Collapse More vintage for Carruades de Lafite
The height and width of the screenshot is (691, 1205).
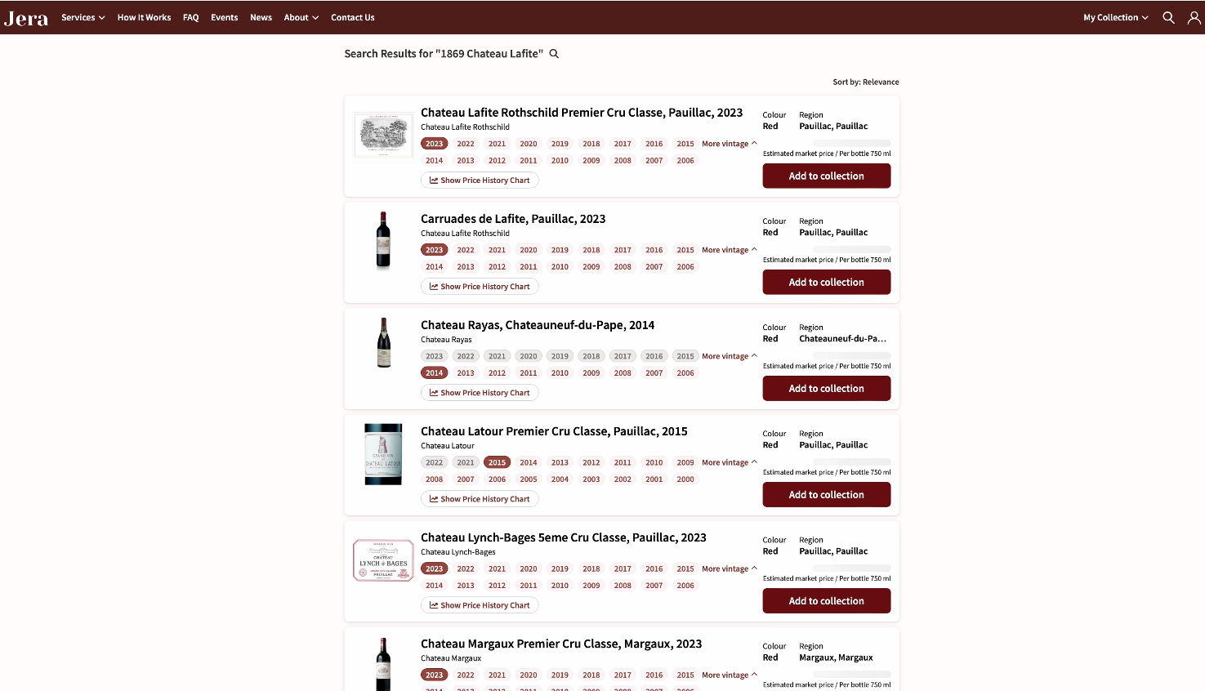tap(730, 250)
